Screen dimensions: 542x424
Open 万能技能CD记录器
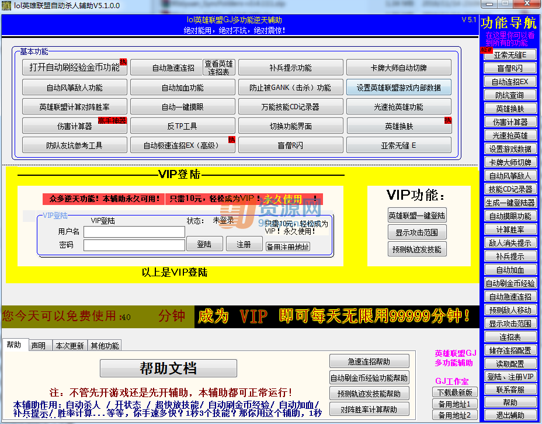(291, 106)
